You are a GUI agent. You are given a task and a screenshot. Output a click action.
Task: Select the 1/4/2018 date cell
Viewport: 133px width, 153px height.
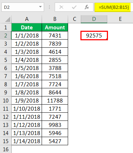tap(27, 60)
